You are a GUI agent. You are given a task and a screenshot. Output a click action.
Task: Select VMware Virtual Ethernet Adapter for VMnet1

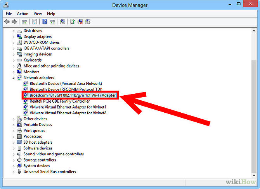coord(68,107)
